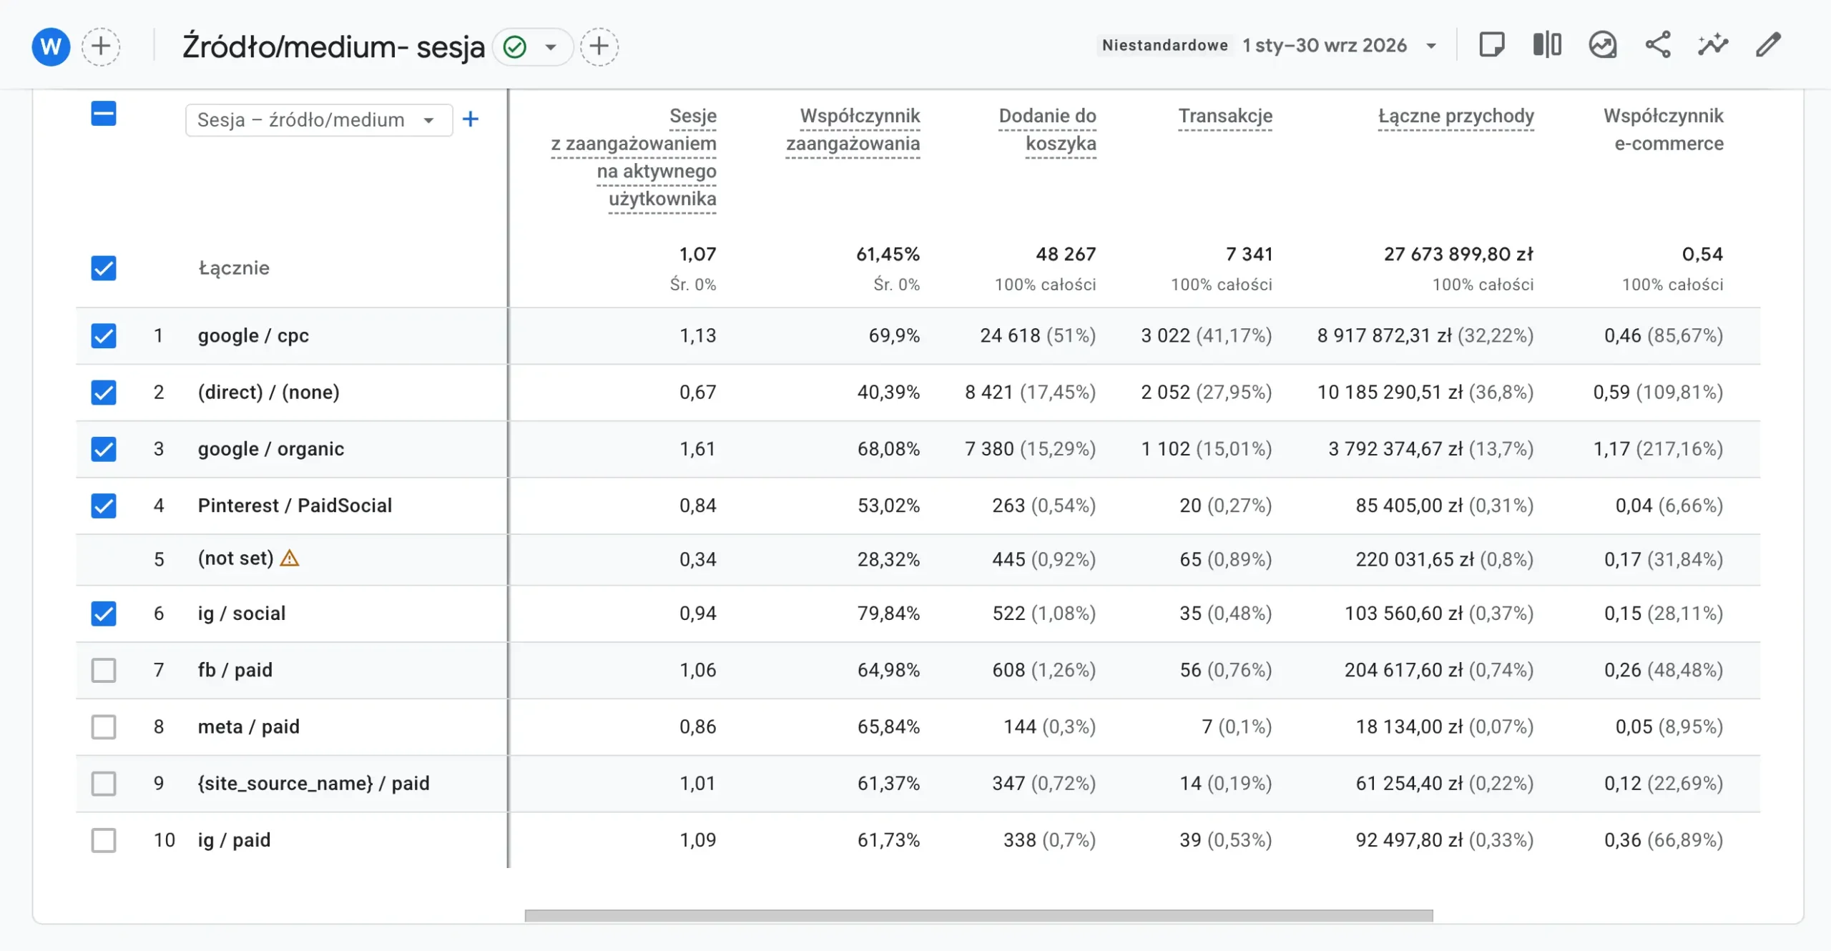Click the horizontal table scrollbar

978,916
